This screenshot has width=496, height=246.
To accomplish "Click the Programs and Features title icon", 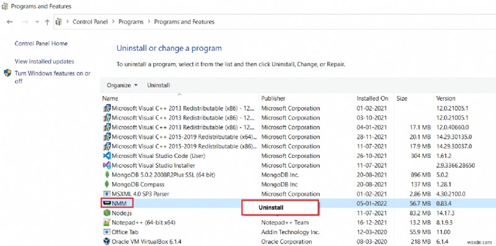I will pos(5,6).
